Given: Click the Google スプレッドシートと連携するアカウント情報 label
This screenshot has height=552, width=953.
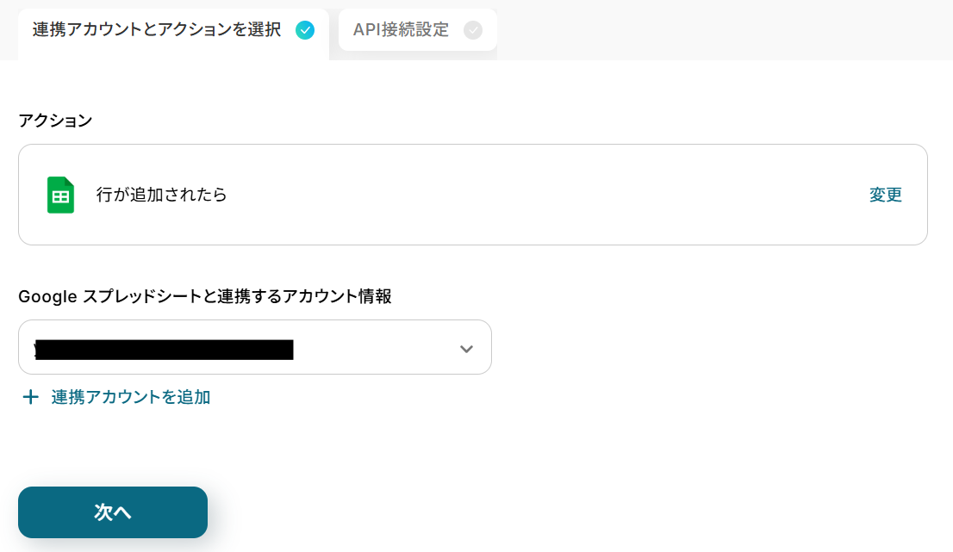Looking at the screenshot, I should point(205,296).
